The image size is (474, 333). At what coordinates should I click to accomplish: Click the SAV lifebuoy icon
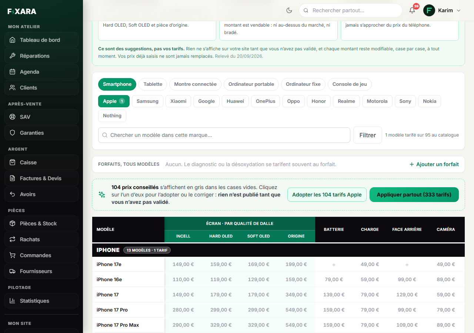13,117
